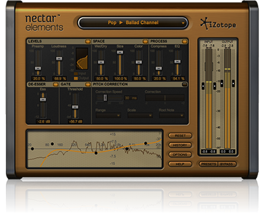Click the RESET button
Viewport: 264px width, 216px height.
pyautogui.click(x=180, y=136)
